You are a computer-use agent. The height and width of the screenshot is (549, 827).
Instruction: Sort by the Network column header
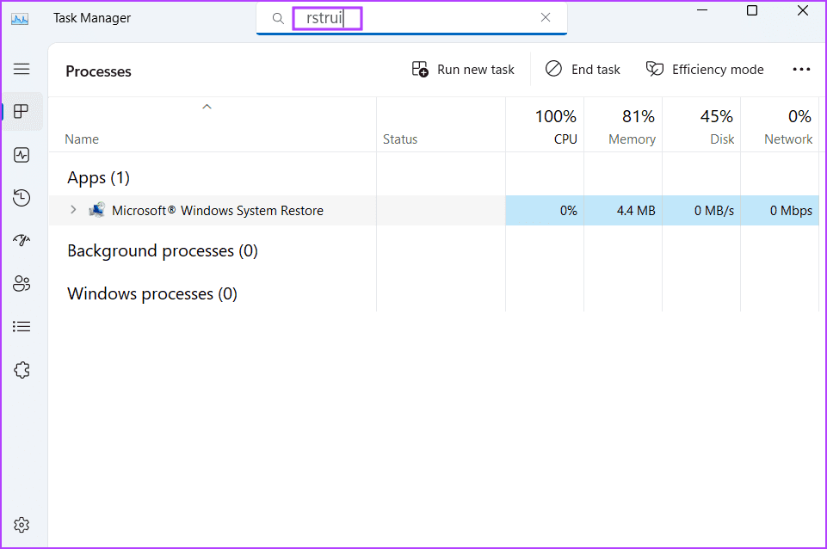[780, 126]
